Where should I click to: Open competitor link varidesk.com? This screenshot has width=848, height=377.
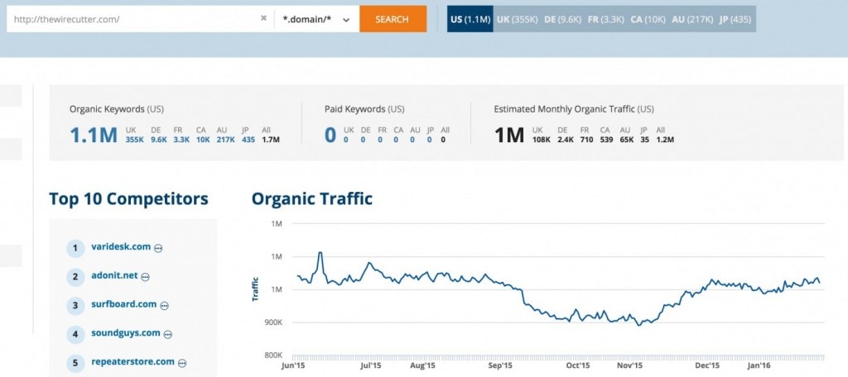coord(121,247)
